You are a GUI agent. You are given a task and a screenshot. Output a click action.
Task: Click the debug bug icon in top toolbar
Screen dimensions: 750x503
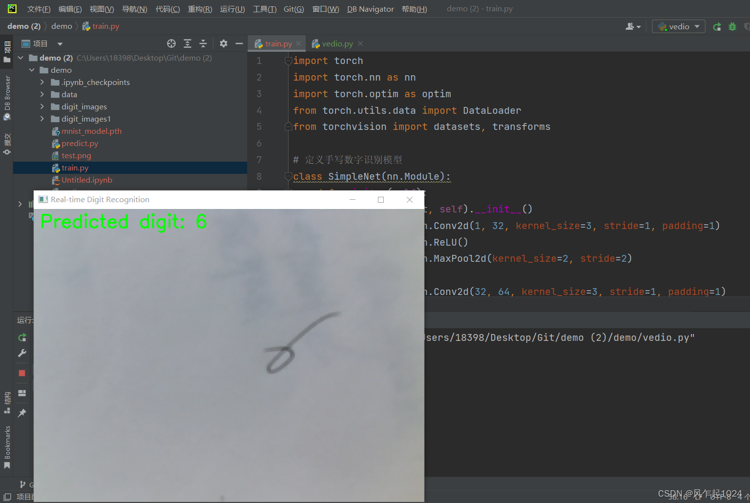(732, 26)
